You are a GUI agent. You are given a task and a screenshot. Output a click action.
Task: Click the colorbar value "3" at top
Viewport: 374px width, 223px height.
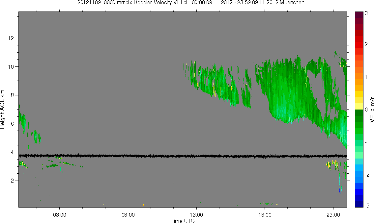366,13
